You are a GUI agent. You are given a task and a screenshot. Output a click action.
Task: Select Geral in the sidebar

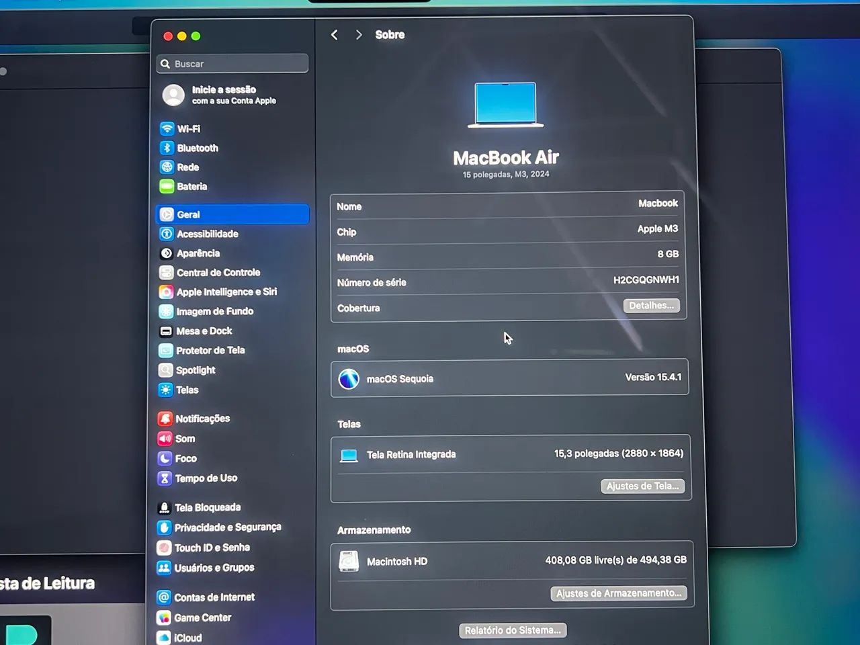pyautogui.click(x=232, y=214)
